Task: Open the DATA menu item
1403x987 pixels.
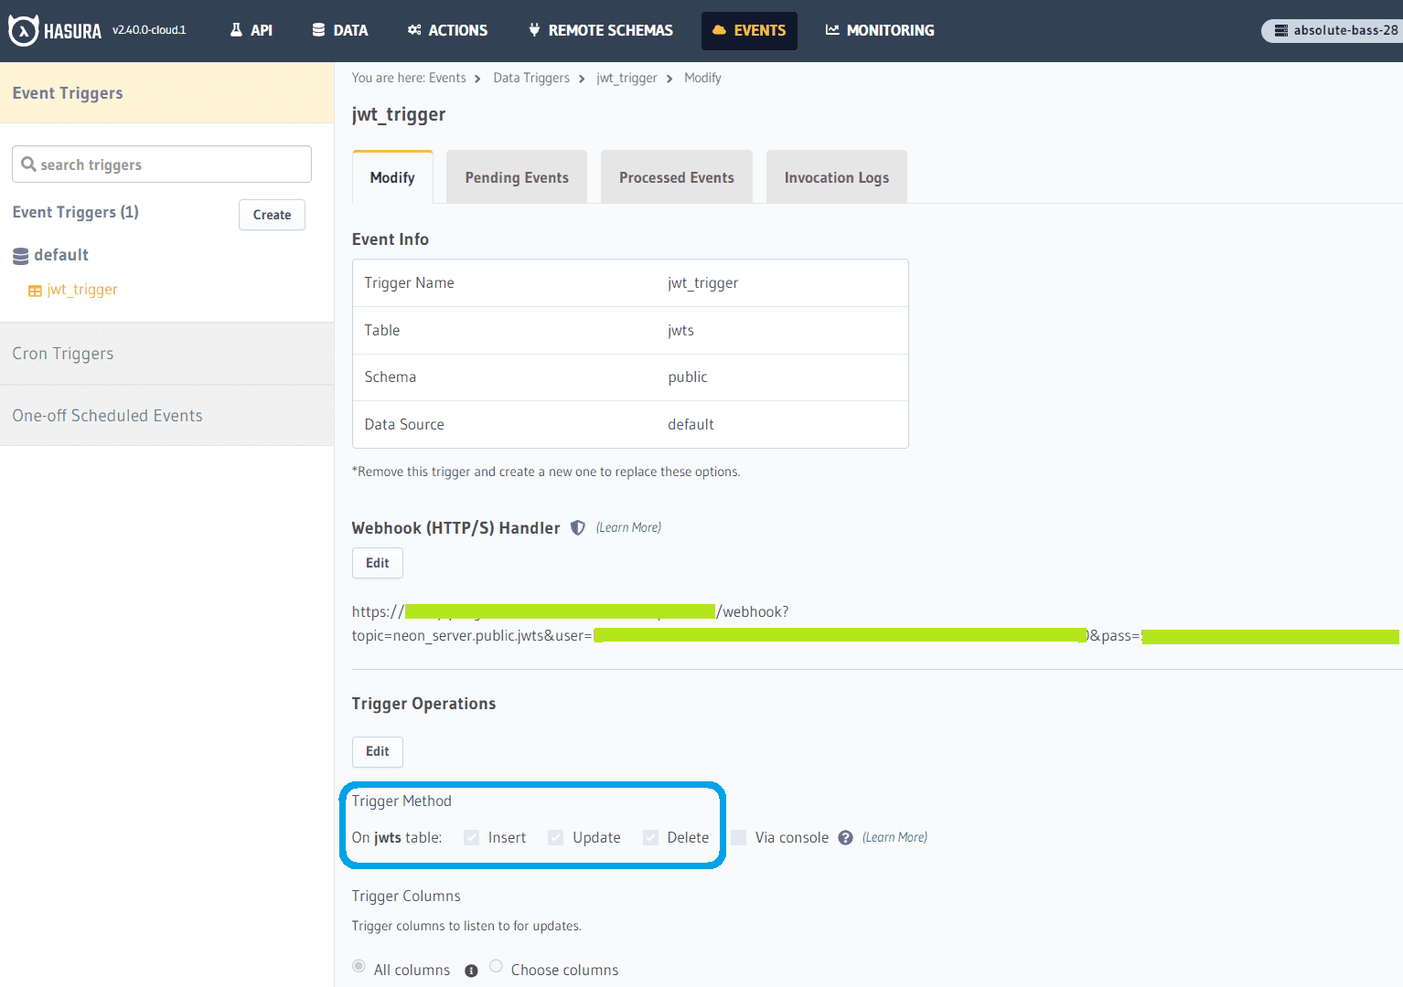Action: (x=340, y=30)
